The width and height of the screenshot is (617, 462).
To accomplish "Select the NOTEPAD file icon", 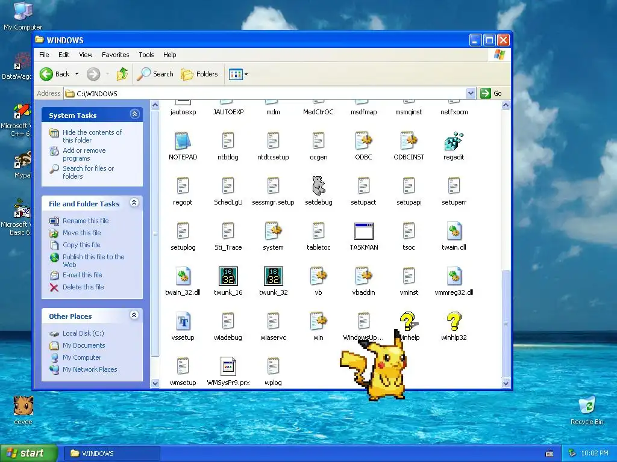I will [x=183, y=141].
